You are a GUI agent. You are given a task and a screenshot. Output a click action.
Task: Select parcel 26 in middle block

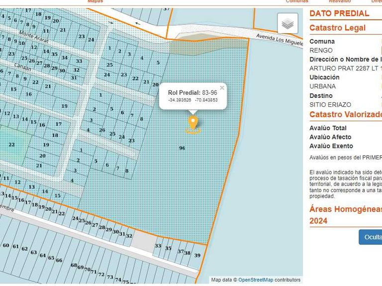click(102, 130)
